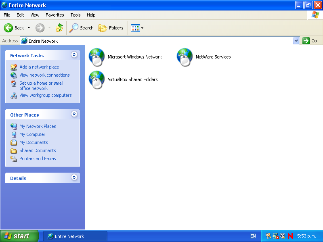Open the Favorites menu
The image size is (323, 242).
point(55,15)
